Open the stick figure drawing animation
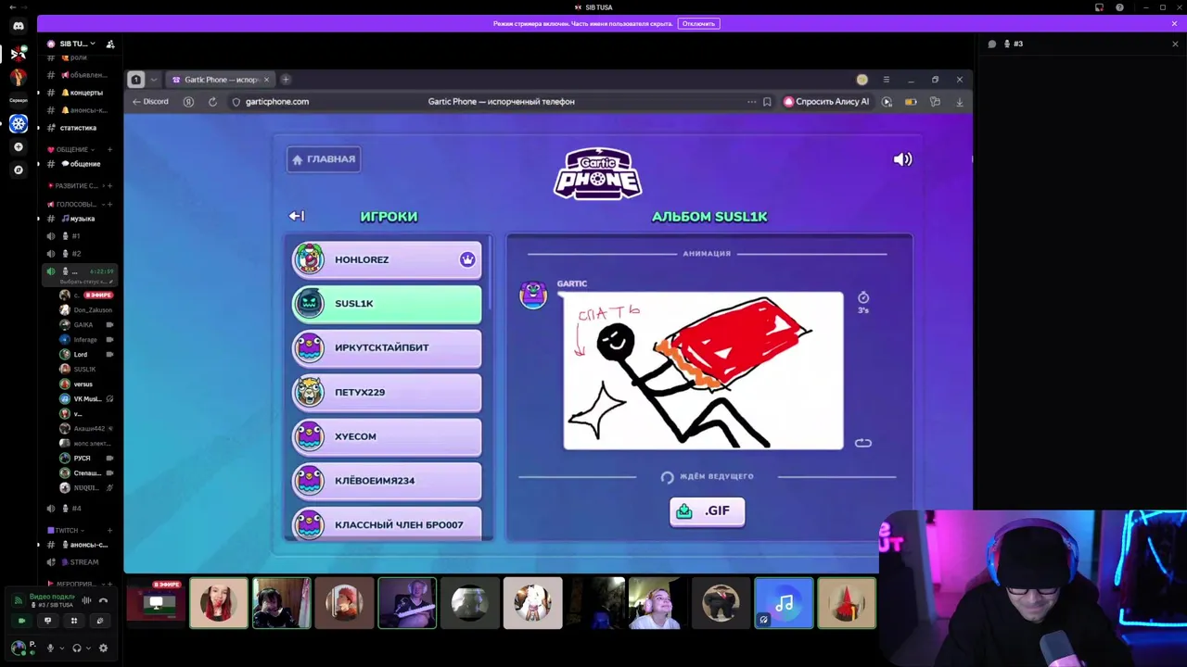Screen dimensions: 1187x667 704,371
